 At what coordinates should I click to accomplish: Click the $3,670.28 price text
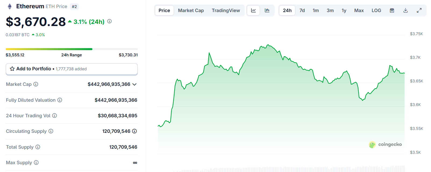(x=36, y=22)
